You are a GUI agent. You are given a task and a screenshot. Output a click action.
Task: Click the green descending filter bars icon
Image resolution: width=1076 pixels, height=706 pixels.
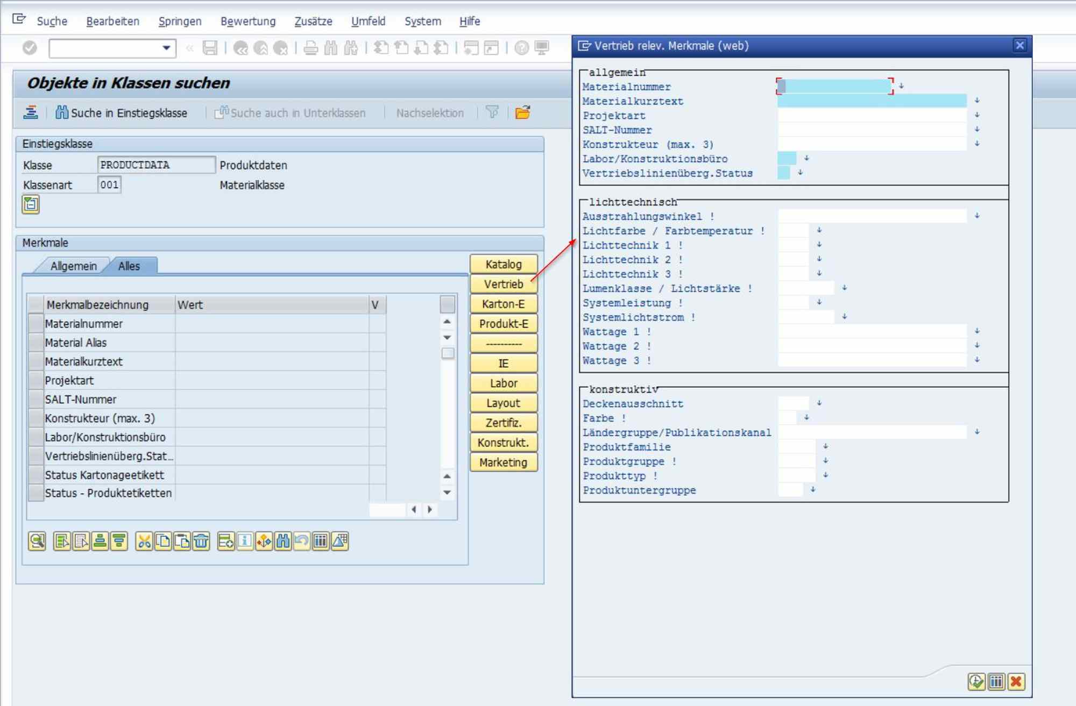pos(119,541)
